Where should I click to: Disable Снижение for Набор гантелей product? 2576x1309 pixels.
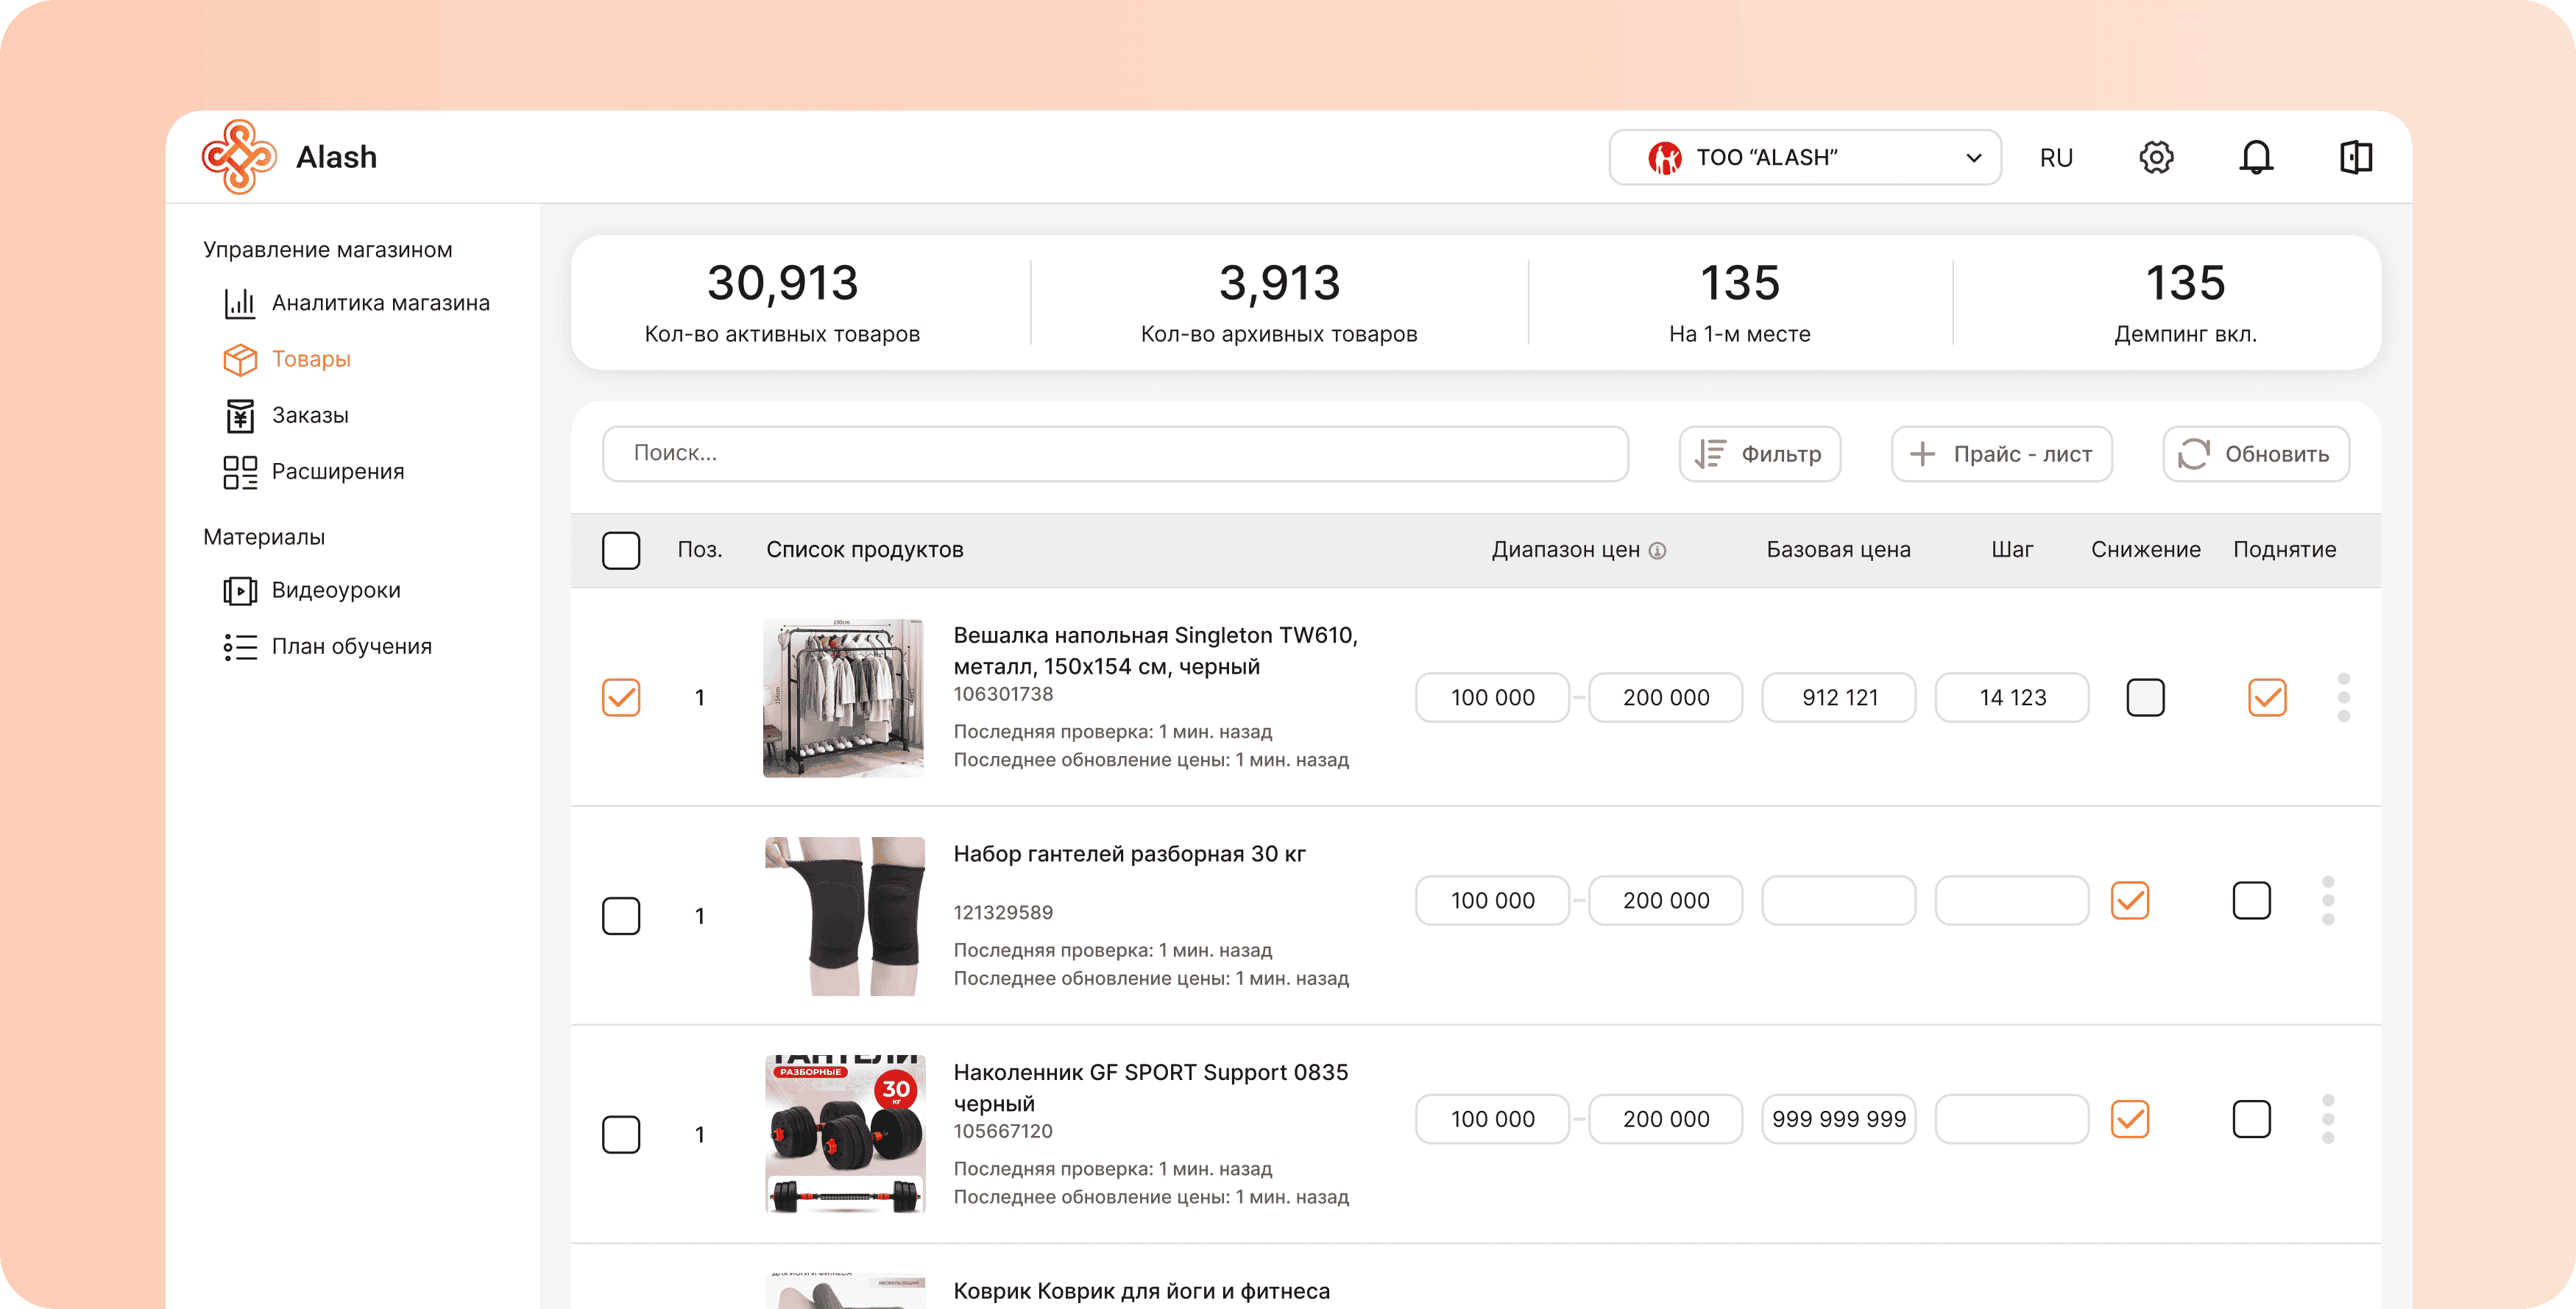2130,900
